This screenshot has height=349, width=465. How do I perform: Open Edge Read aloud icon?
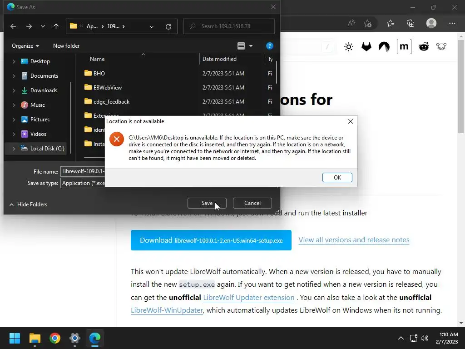pos(351,23)
